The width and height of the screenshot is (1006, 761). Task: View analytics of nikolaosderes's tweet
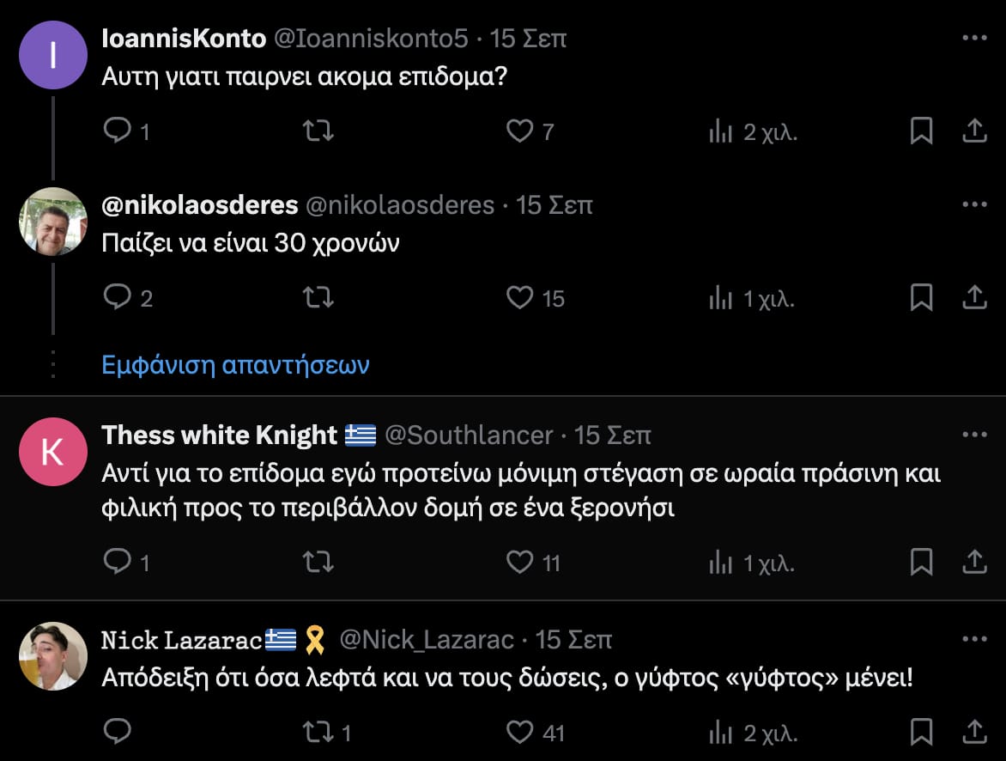[x=720, y=298]
